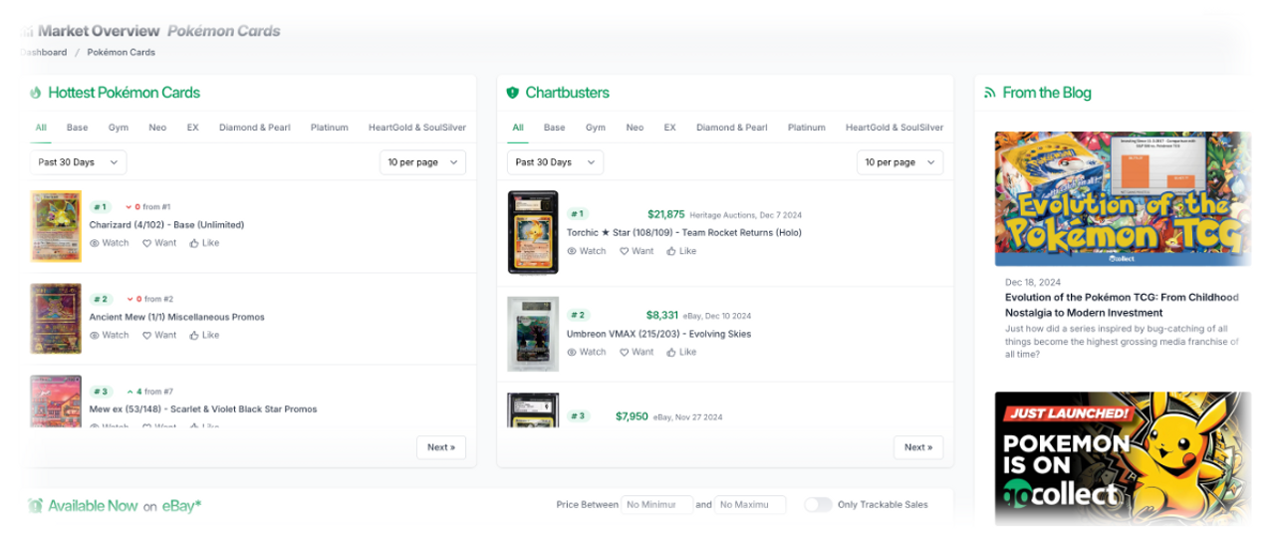Click the Ancient Mew card thumbnail
Screen dimensions: 1275x537
click(56, 319)
